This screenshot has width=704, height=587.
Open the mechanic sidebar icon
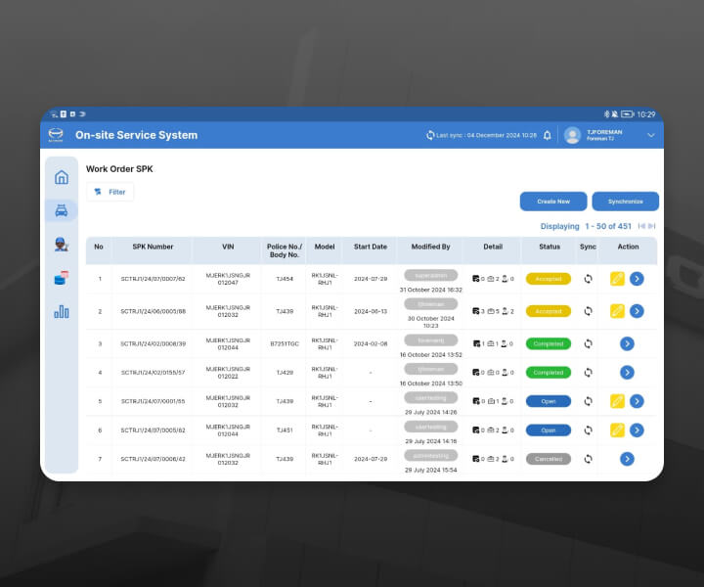coord(62,245)
